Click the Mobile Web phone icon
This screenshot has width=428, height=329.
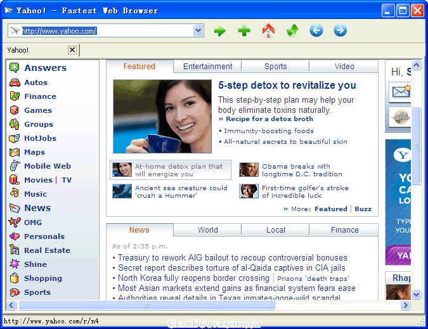point(15,166)
